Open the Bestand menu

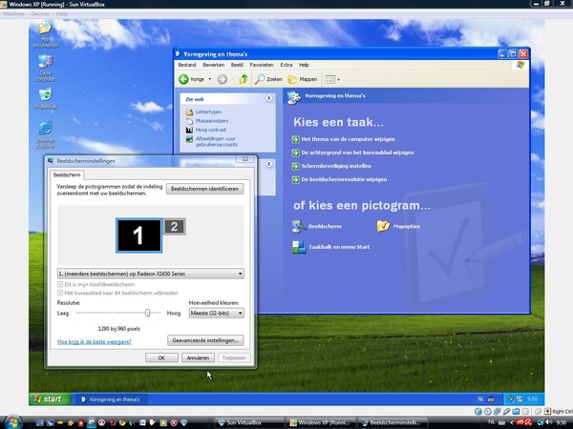(x=187, y=65)
